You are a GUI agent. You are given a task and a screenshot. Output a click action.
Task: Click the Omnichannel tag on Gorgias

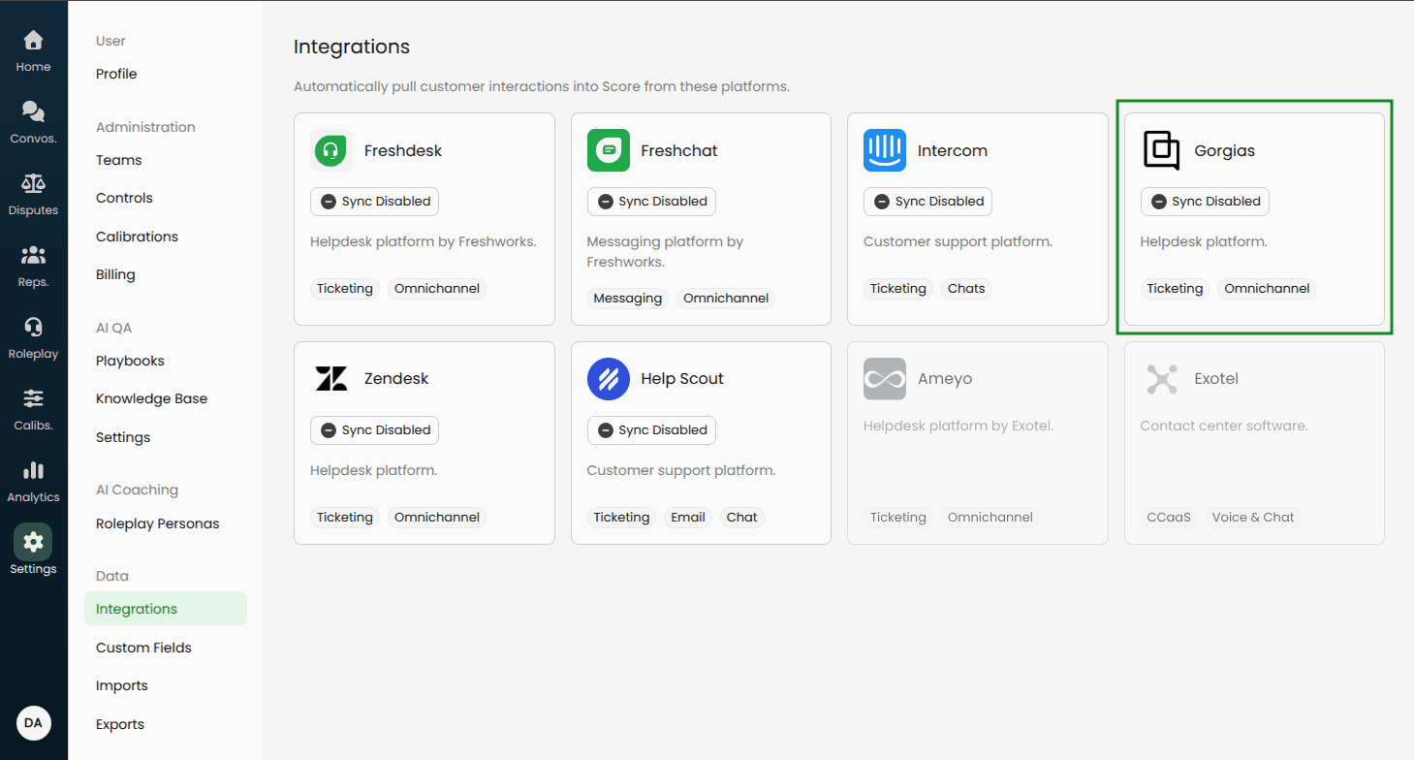1267,289
